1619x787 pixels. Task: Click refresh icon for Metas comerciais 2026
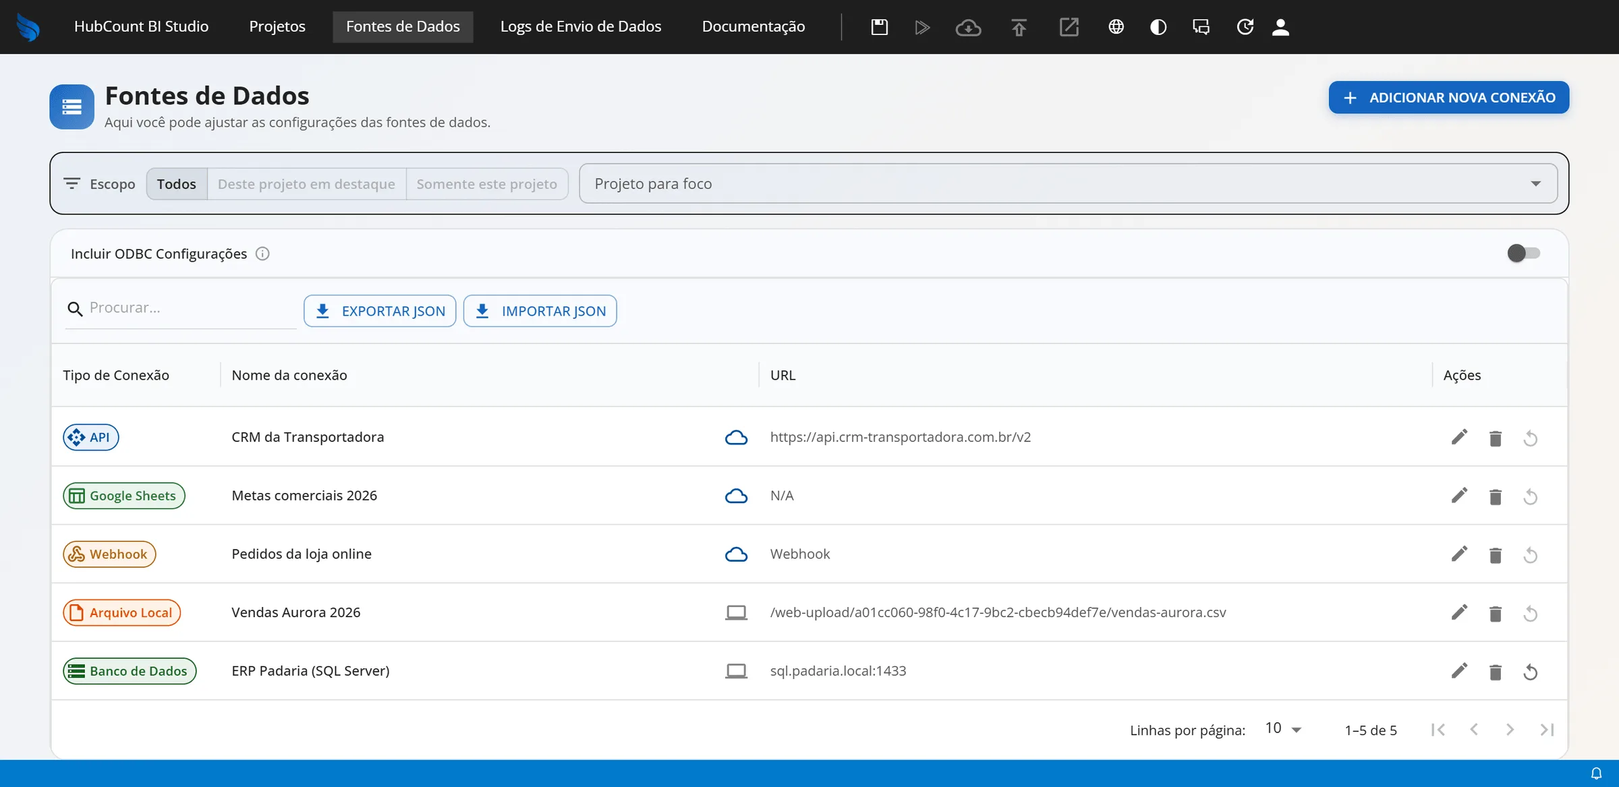coord(1531,497)
